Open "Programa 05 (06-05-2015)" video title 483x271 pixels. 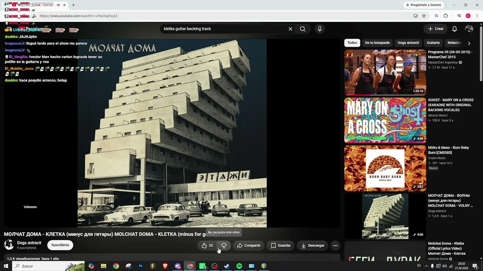[450, 55]
